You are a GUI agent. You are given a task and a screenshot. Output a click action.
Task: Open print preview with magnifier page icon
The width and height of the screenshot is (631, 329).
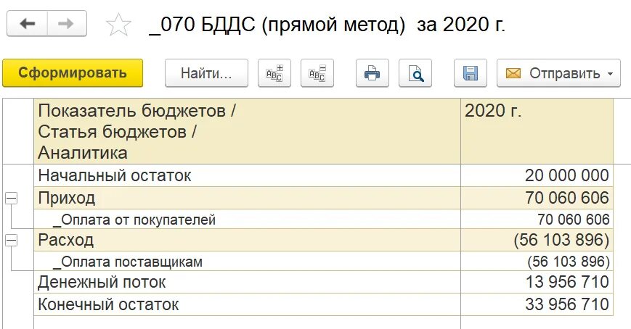(x=415, y=73)
